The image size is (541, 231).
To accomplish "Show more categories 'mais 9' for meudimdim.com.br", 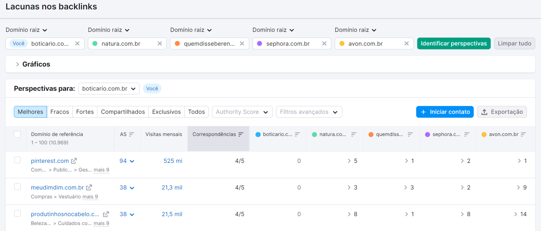I will coord(90,197).
